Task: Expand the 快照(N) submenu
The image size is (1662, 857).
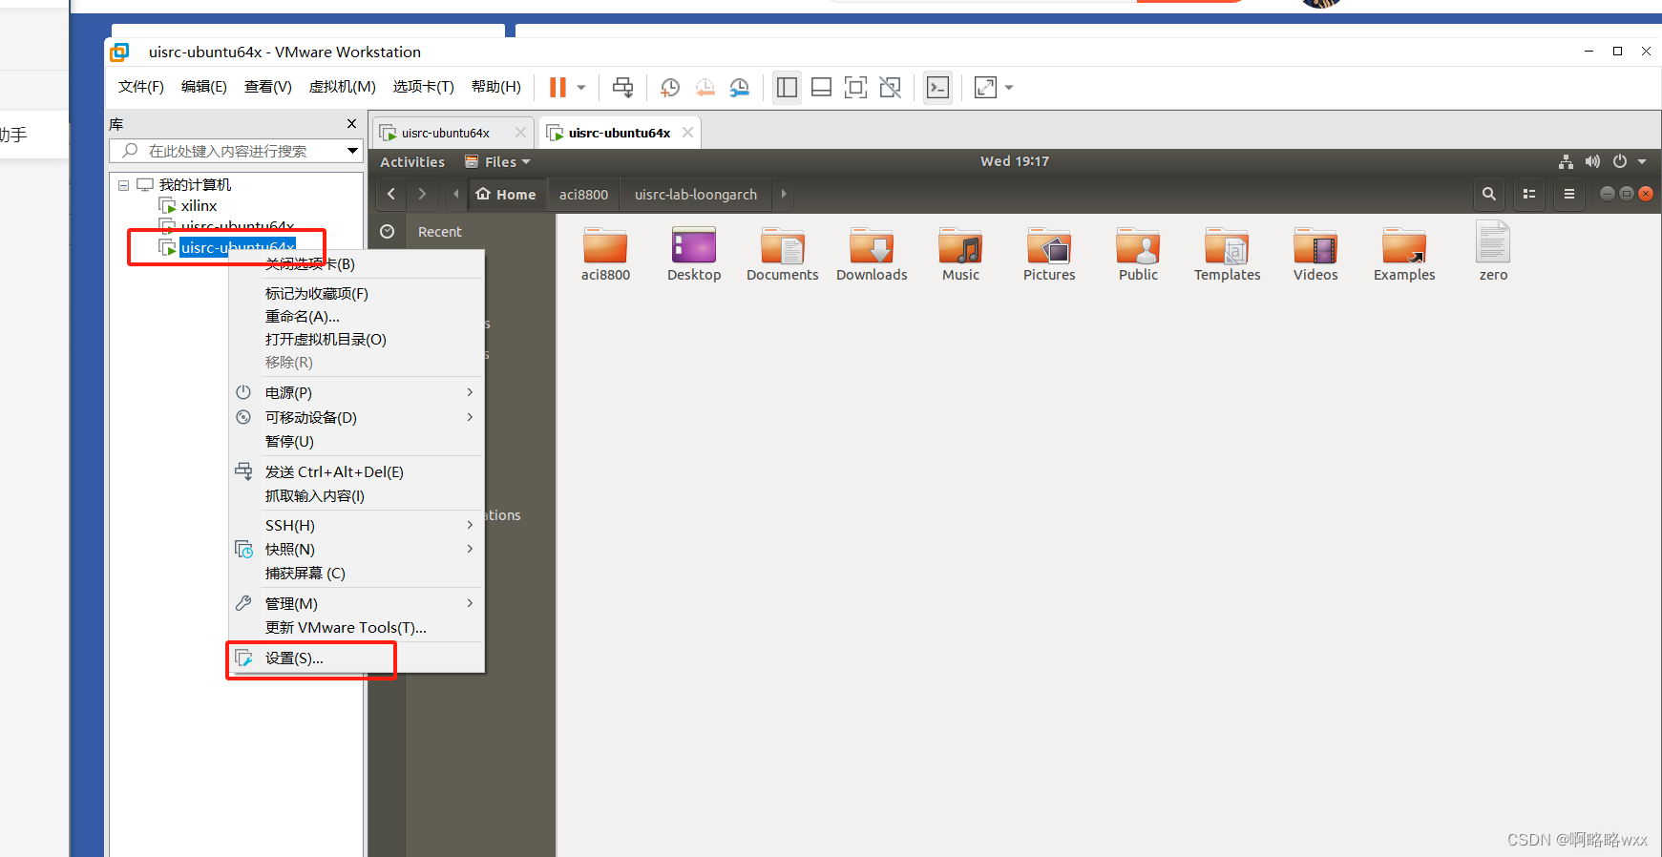Action: (357, 550)
